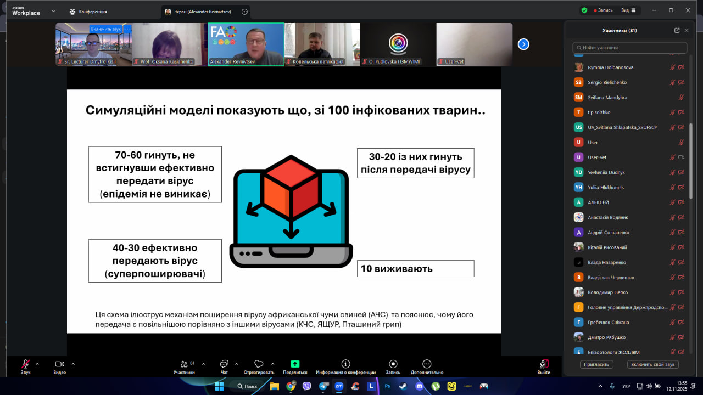The image size is (703, 395).
Task: Click the participants list scrollbar
Action: [x=691, y=159]
